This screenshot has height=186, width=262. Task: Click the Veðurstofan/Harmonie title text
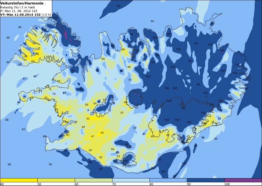click(22, 3)
